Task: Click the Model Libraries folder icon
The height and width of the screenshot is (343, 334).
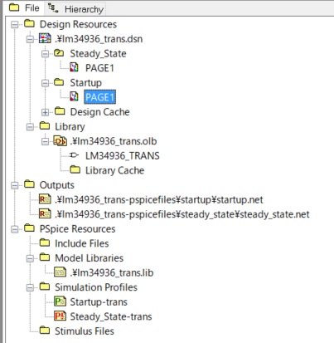Action: tap(45, 257)
